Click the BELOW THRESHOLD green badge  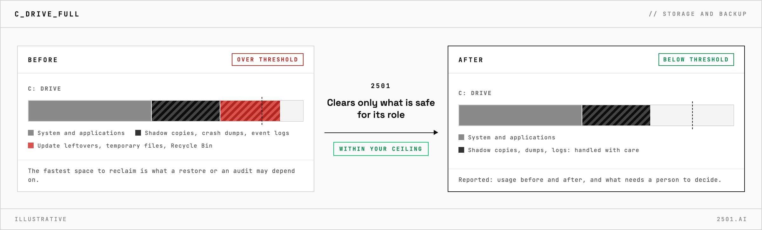(x=696, y=60)
